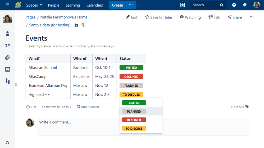Edit the page
The width and height of the screenshot is (264, 148).
point(132,17)
